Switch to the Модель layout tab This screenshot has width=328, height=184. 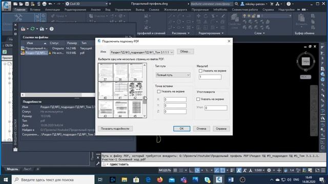click(x=12, y=169)
